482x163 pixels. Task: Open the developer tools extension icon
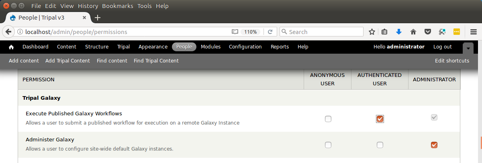442,32
